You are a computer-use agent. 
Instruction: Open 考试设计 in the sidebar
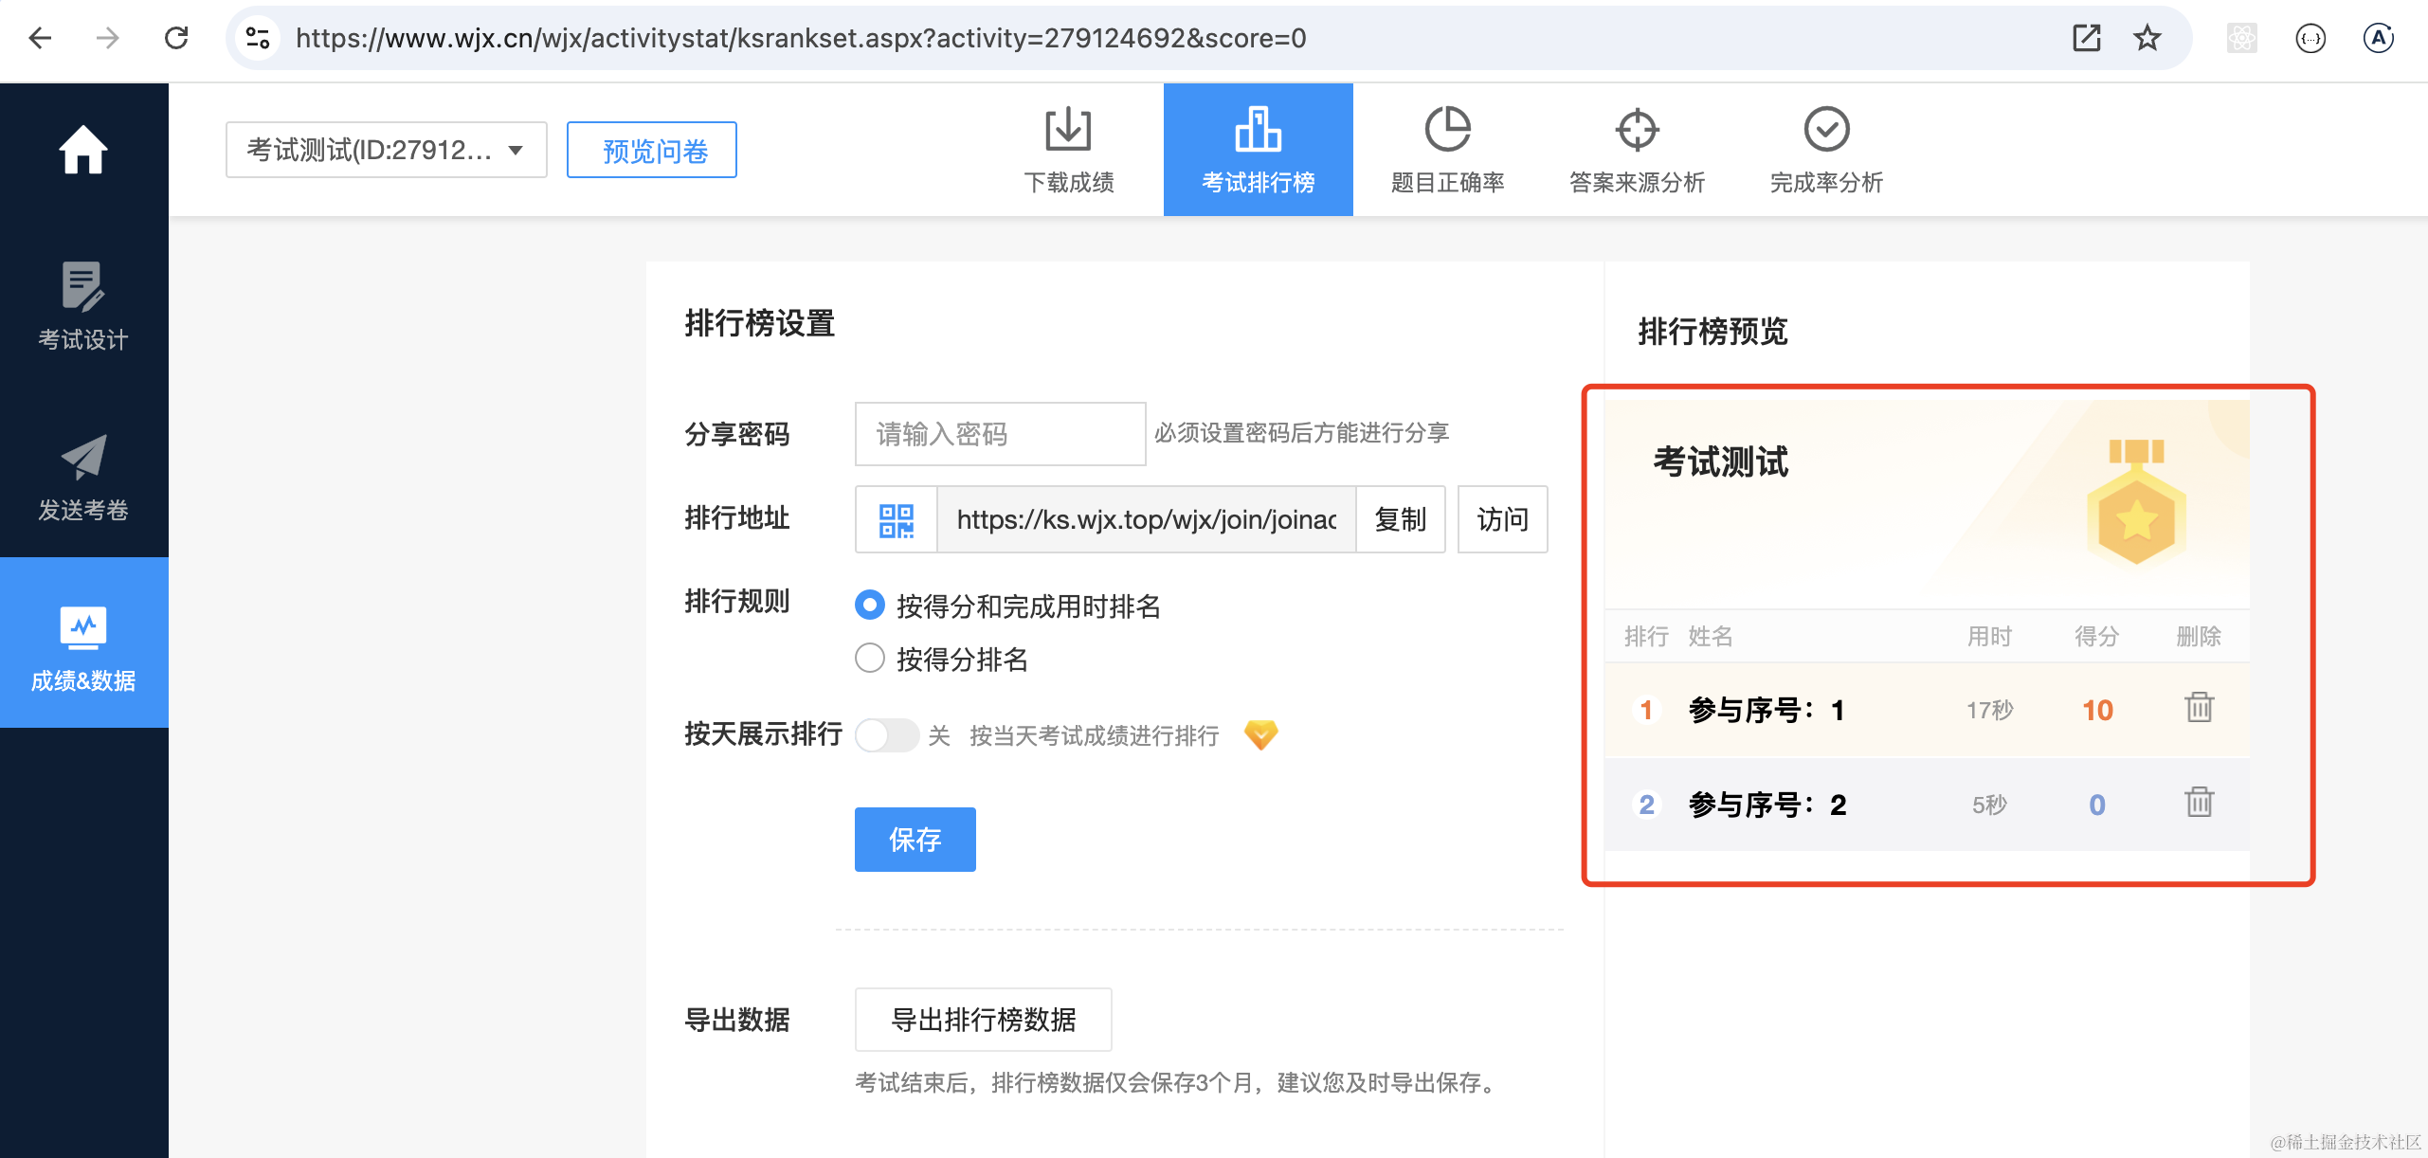pos(83,305)
